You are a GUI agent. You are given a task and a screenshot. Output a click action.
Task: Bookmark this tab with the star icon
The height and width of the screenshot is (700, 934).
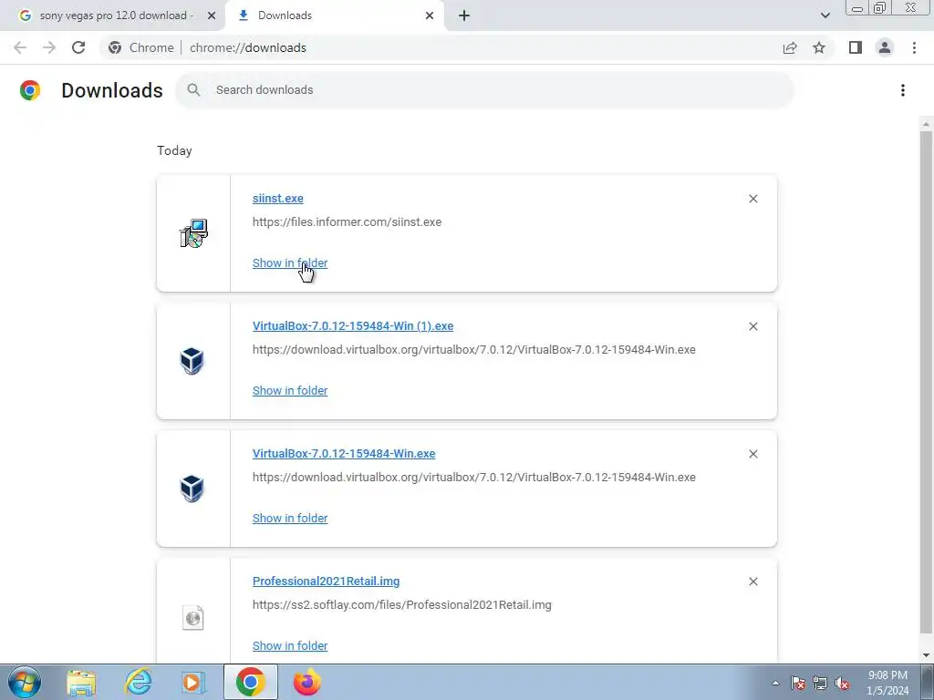(x=819, y=47)
